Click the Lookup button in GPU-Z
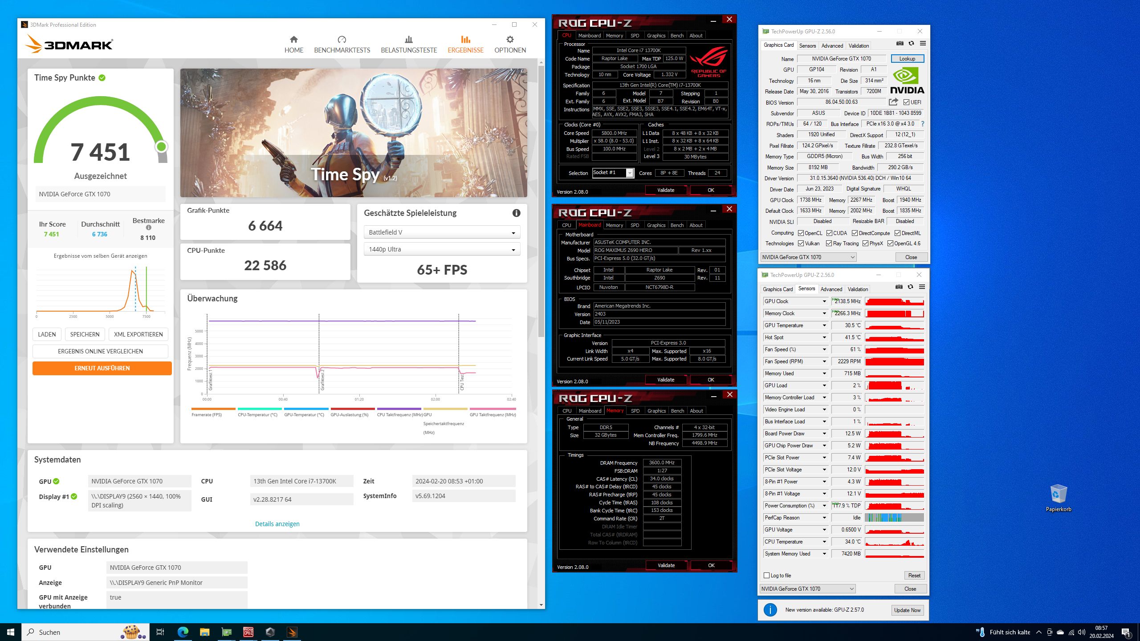This screenshot has height=641, width=1140. [x=907, y=59]
